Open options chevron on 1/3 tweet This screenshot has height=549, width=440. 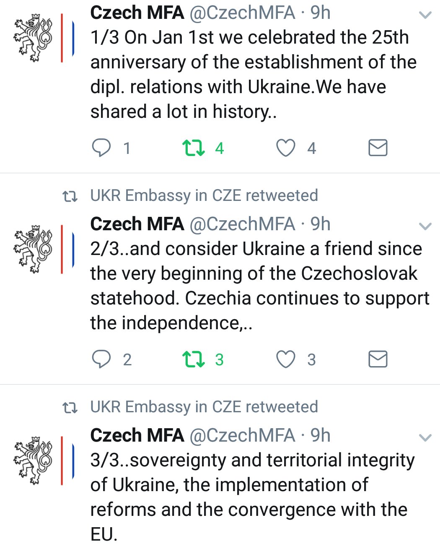[425, 15]
